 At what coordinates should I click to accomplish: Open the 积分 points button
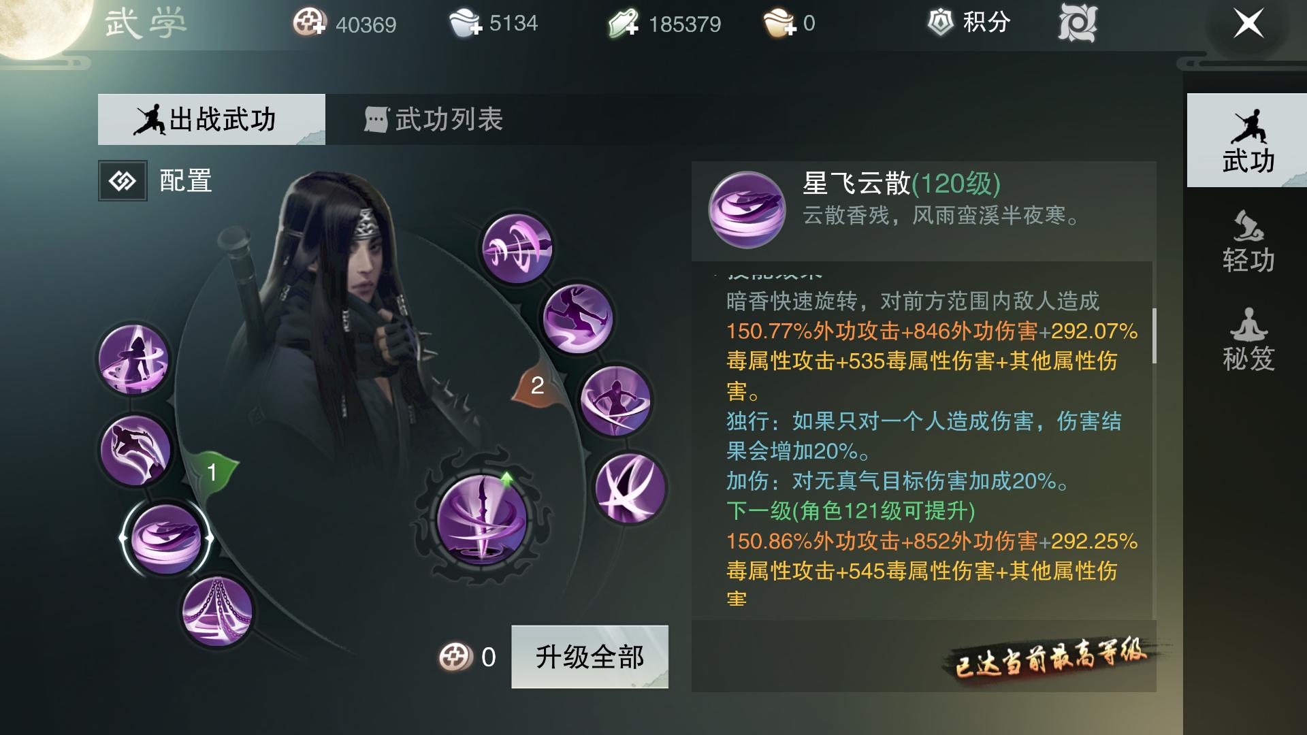(969, 22)
